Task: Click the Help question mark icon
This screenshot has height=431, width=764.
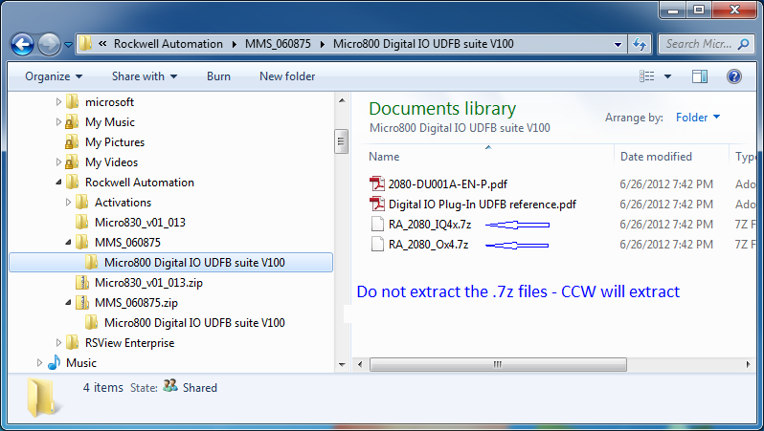Action: [x=734, y=76]
